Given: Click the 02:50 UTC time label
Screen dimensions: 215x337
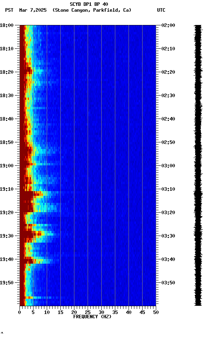Looking at the screenshot, I should coord(168,142).
